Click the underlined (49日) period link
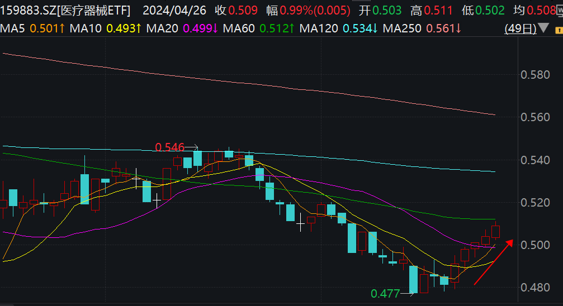 520,28
